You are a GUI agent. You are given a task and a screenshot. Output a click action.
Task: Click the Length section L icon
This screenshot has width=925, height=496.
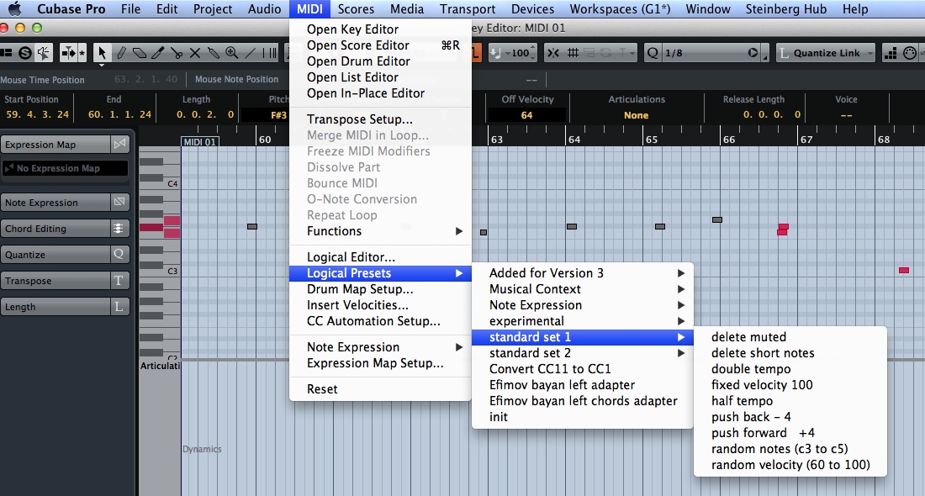119,307
